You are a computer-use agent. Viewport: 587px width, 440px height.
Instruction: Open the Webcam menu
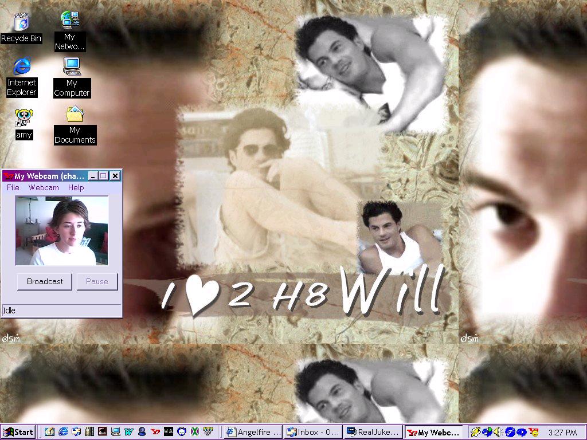pyautogui.click(x=44, y=187)
